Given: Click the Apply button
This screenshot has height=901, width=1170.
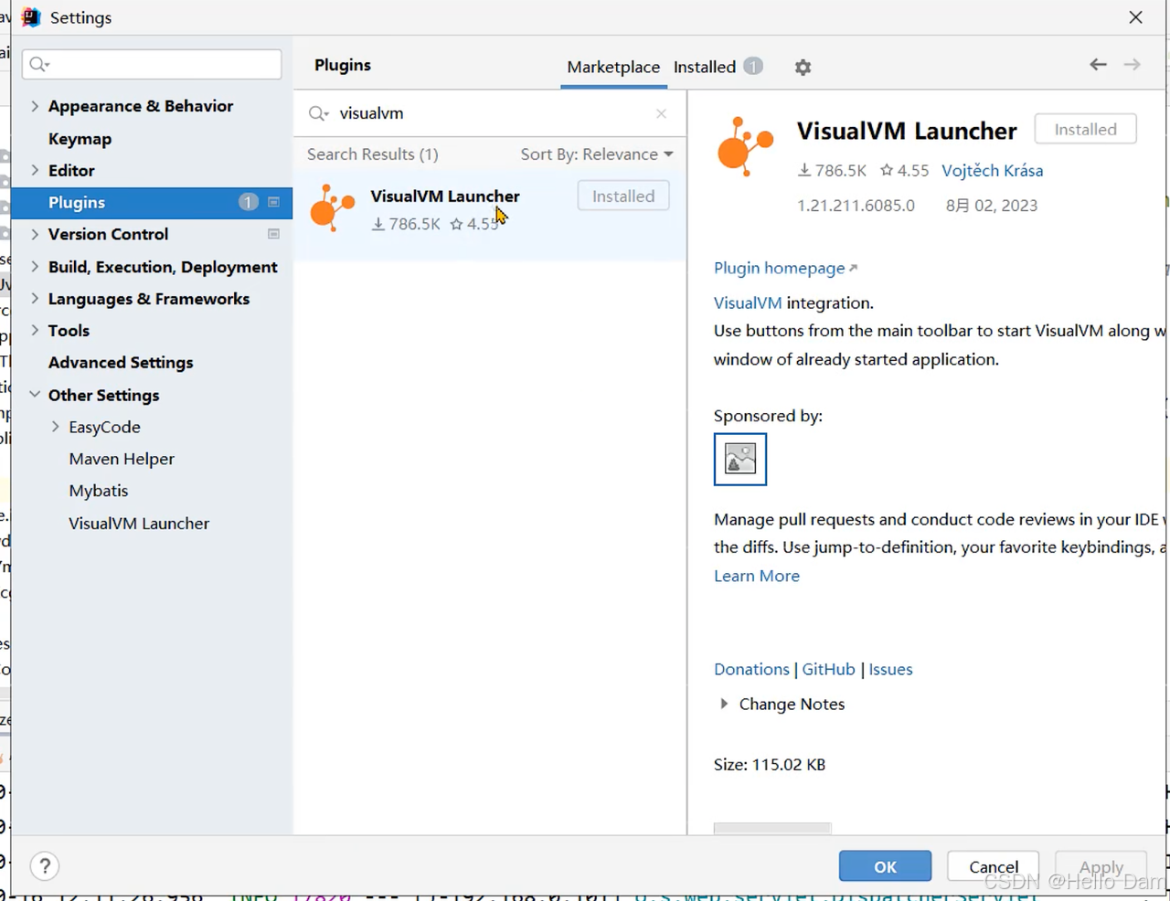Looking at the screenshot, I should pyautogui.click(x=1101, y=866).
